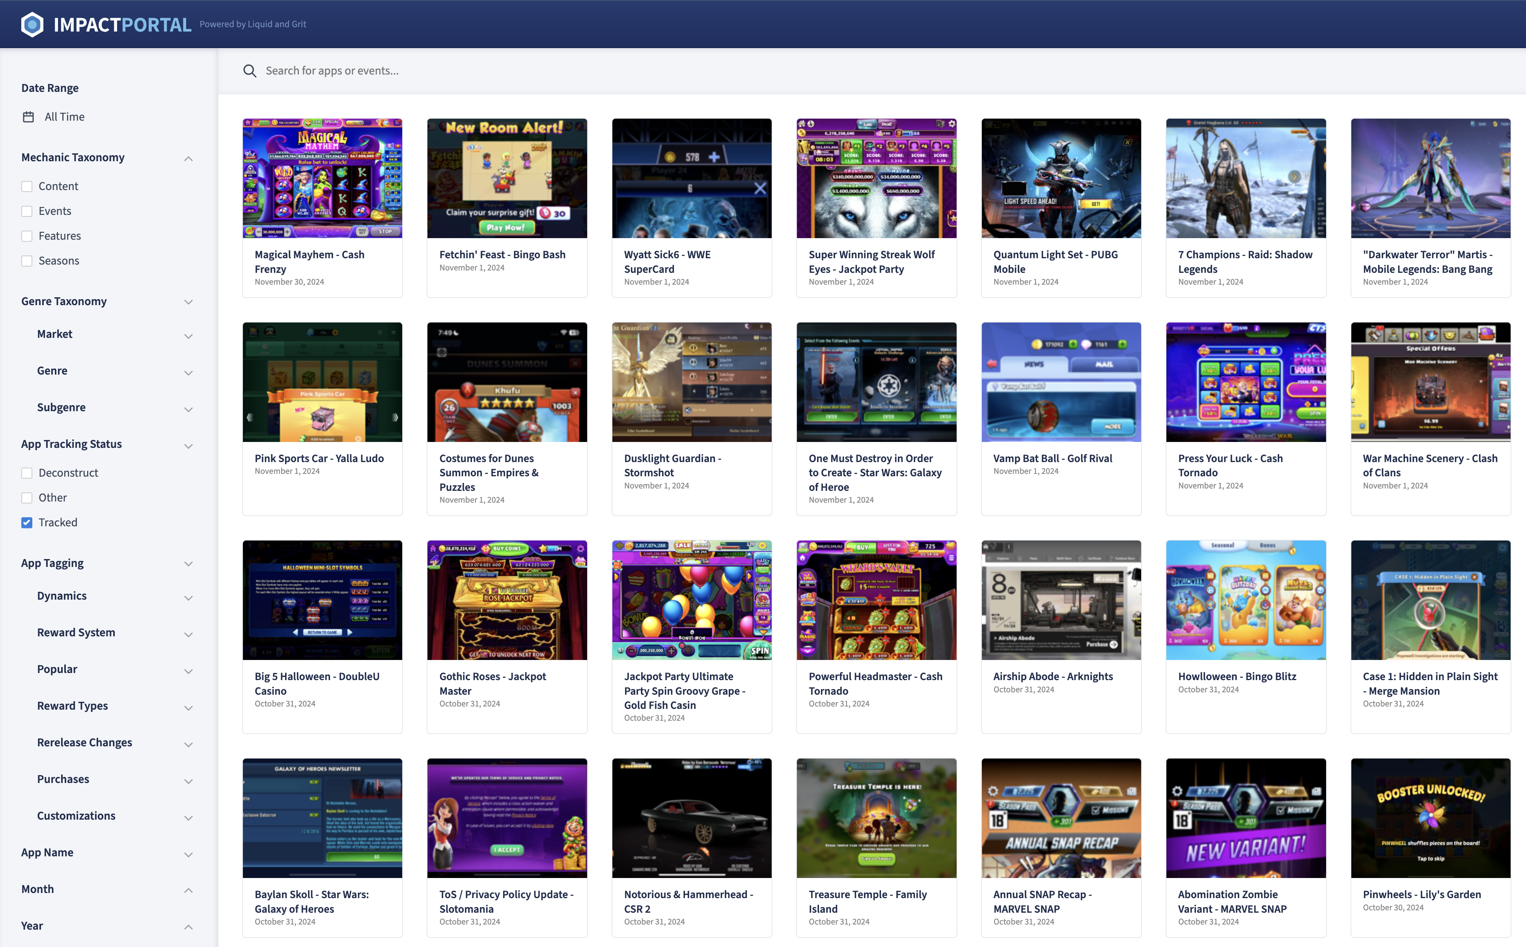The image size is (1526, 947).
Task: Open Wyatt Sick6 - WWE SuperCard thumbnail
Action: 692,178
